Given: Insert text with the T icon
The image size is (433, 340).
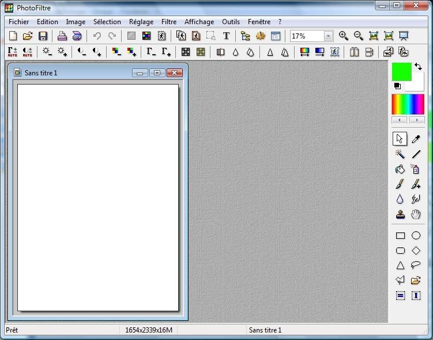Looking at the screenshot, I should click(x=226, y=36).
